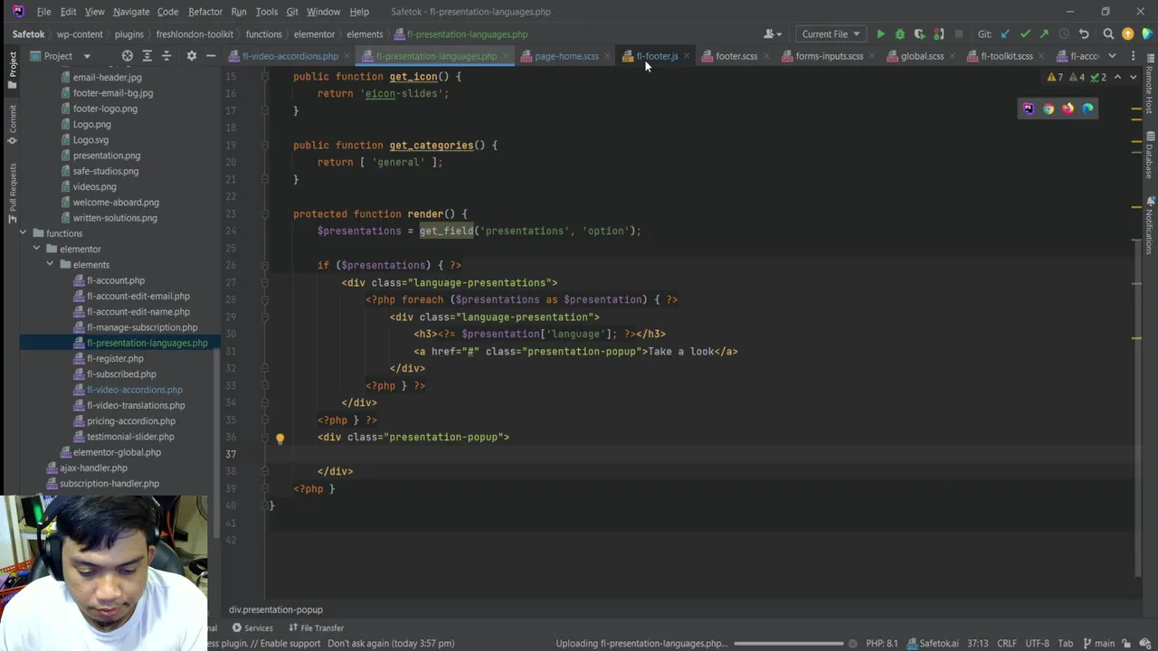Show hidden editor tabs chevron
1158x651 pixels.
1112,56
